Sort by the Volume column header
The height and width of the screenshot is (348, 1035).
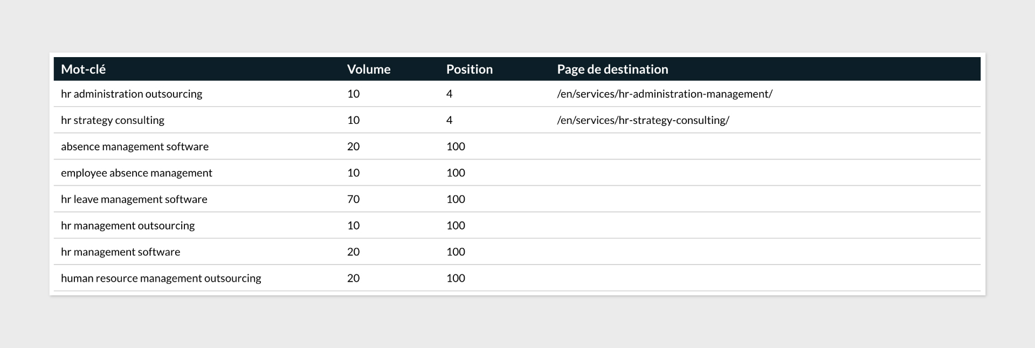pyautogui.click(x=369, y=69)
